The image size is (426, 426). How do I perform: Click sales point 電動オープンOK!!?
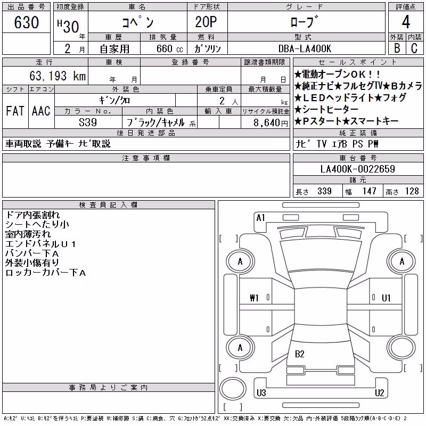[338, 74]
